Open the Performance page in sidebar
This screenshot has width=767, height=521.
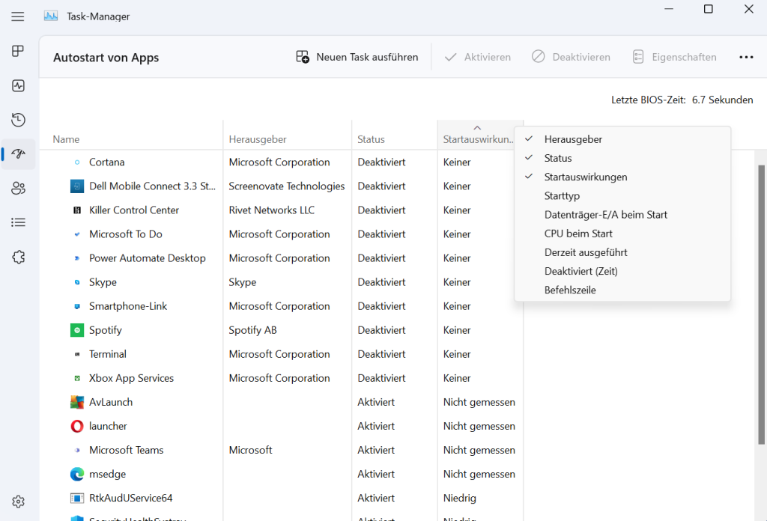click(18, 85)
